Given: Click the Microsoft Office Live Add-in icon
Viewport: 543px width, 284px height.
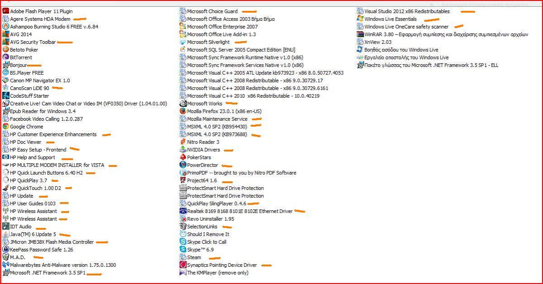Looking at the screenshot, I should point(183,34).
